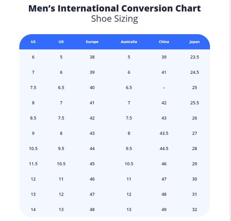Select China size 43.5 cell

[x=164, y=133]
